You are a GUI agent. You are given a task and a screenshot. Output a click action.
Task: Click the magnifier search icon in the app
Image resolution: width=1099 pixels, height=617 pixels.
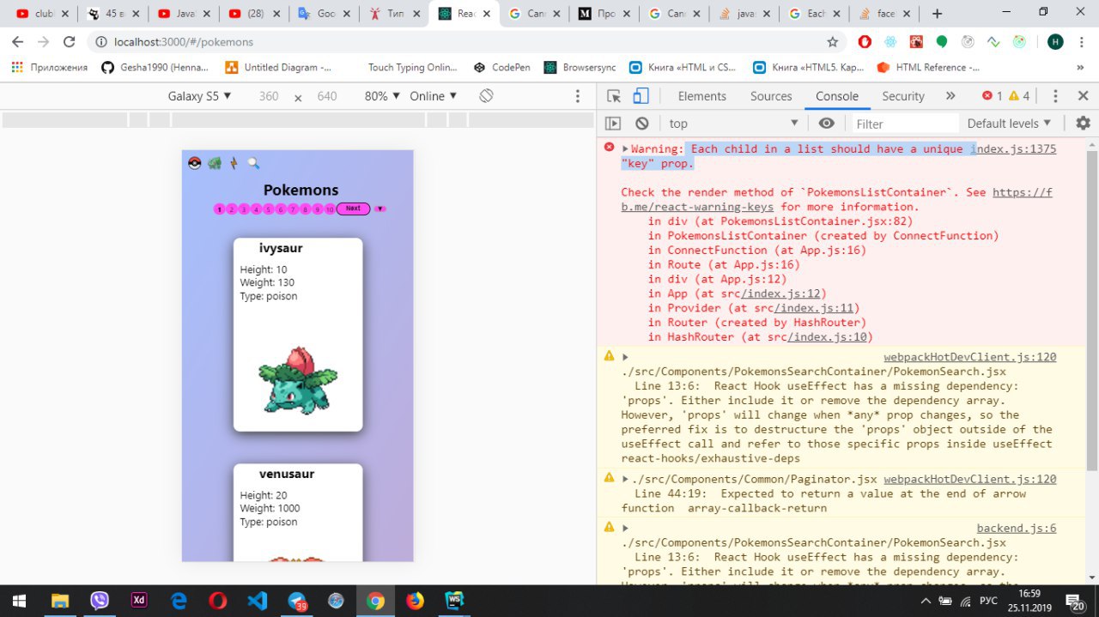point(253,163)
